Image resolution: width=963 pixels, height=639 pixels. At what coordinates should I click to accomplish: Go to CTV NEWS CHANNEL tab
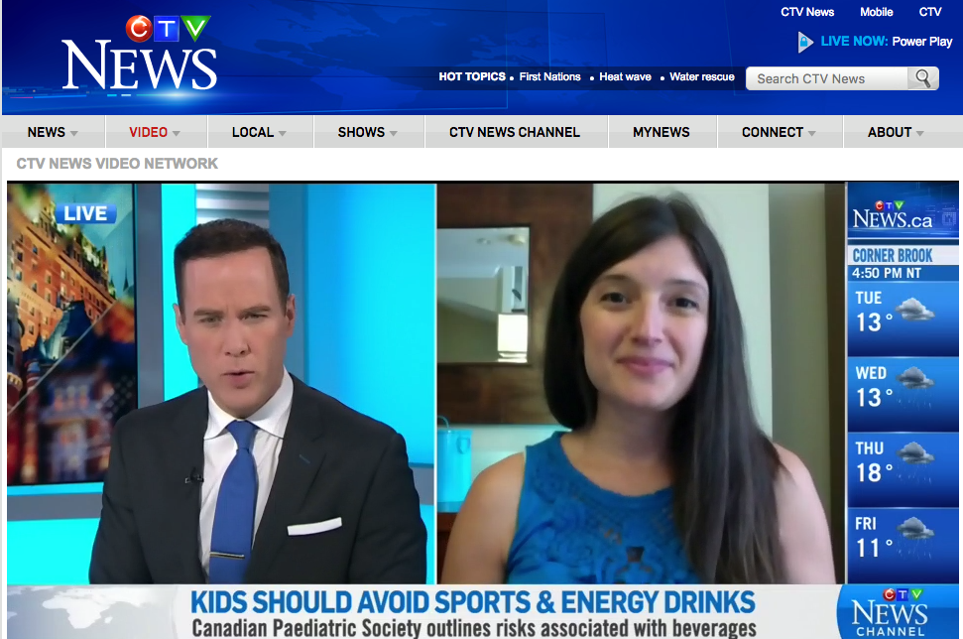tap(515, 132)
